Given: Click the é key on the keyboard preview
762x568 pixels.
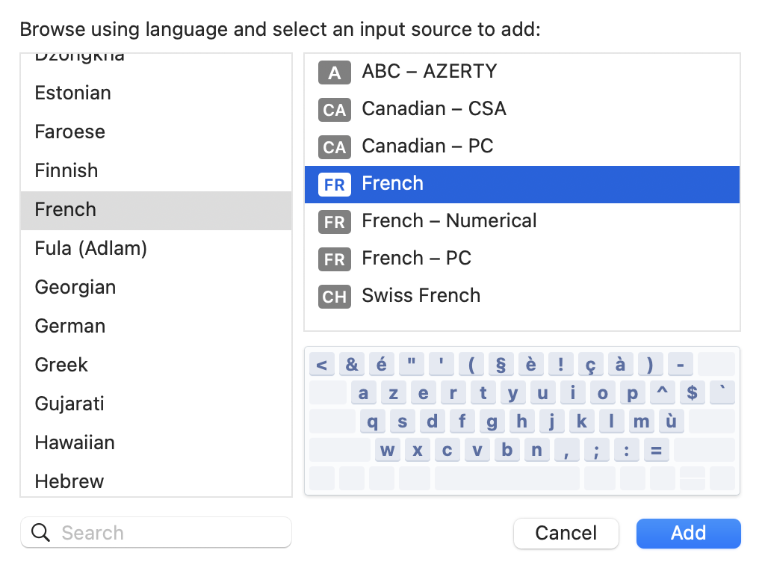Looking at the screenshot, I should coord(382,364).
